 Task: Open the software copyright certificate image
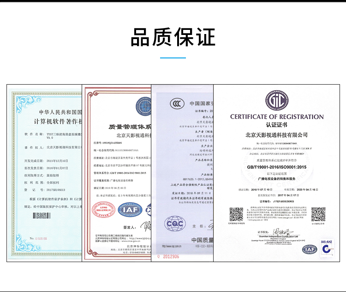point(44,173)
